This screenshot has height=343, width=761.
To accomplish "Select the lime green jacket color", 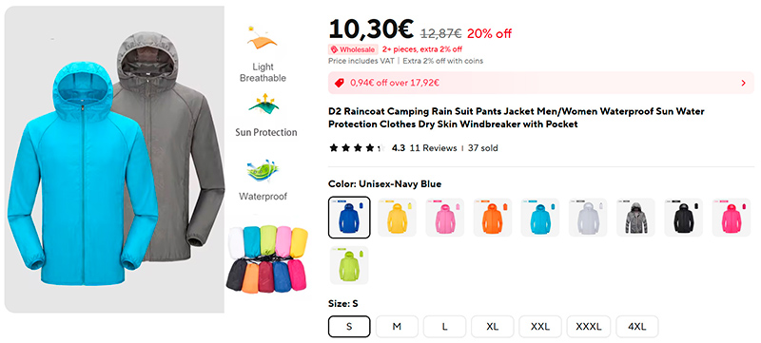I will [x=349, y=265].
